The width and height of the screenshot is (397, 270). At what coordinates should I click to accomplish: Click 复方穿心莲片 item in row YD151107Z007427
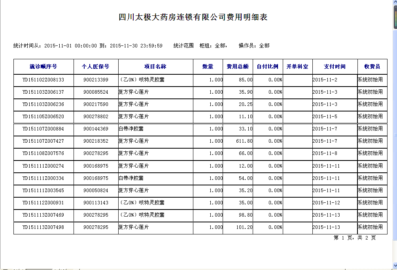[134, 141]
